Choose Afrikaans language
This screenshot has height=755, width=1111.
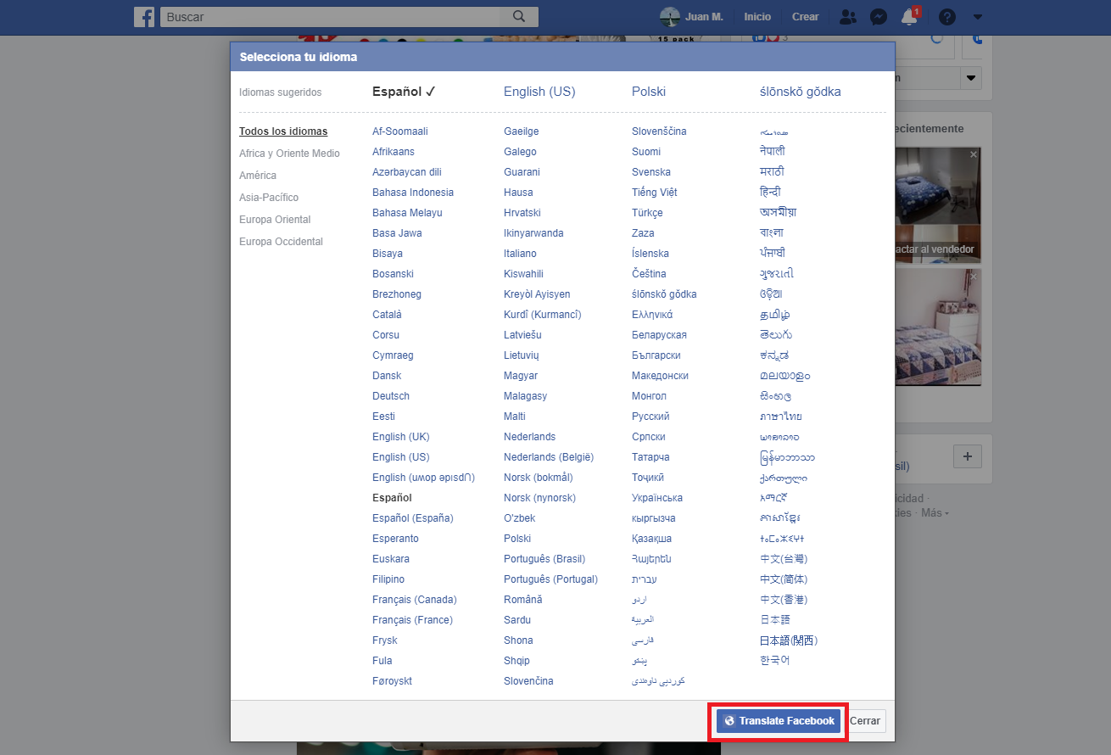[x=394, y=152]
